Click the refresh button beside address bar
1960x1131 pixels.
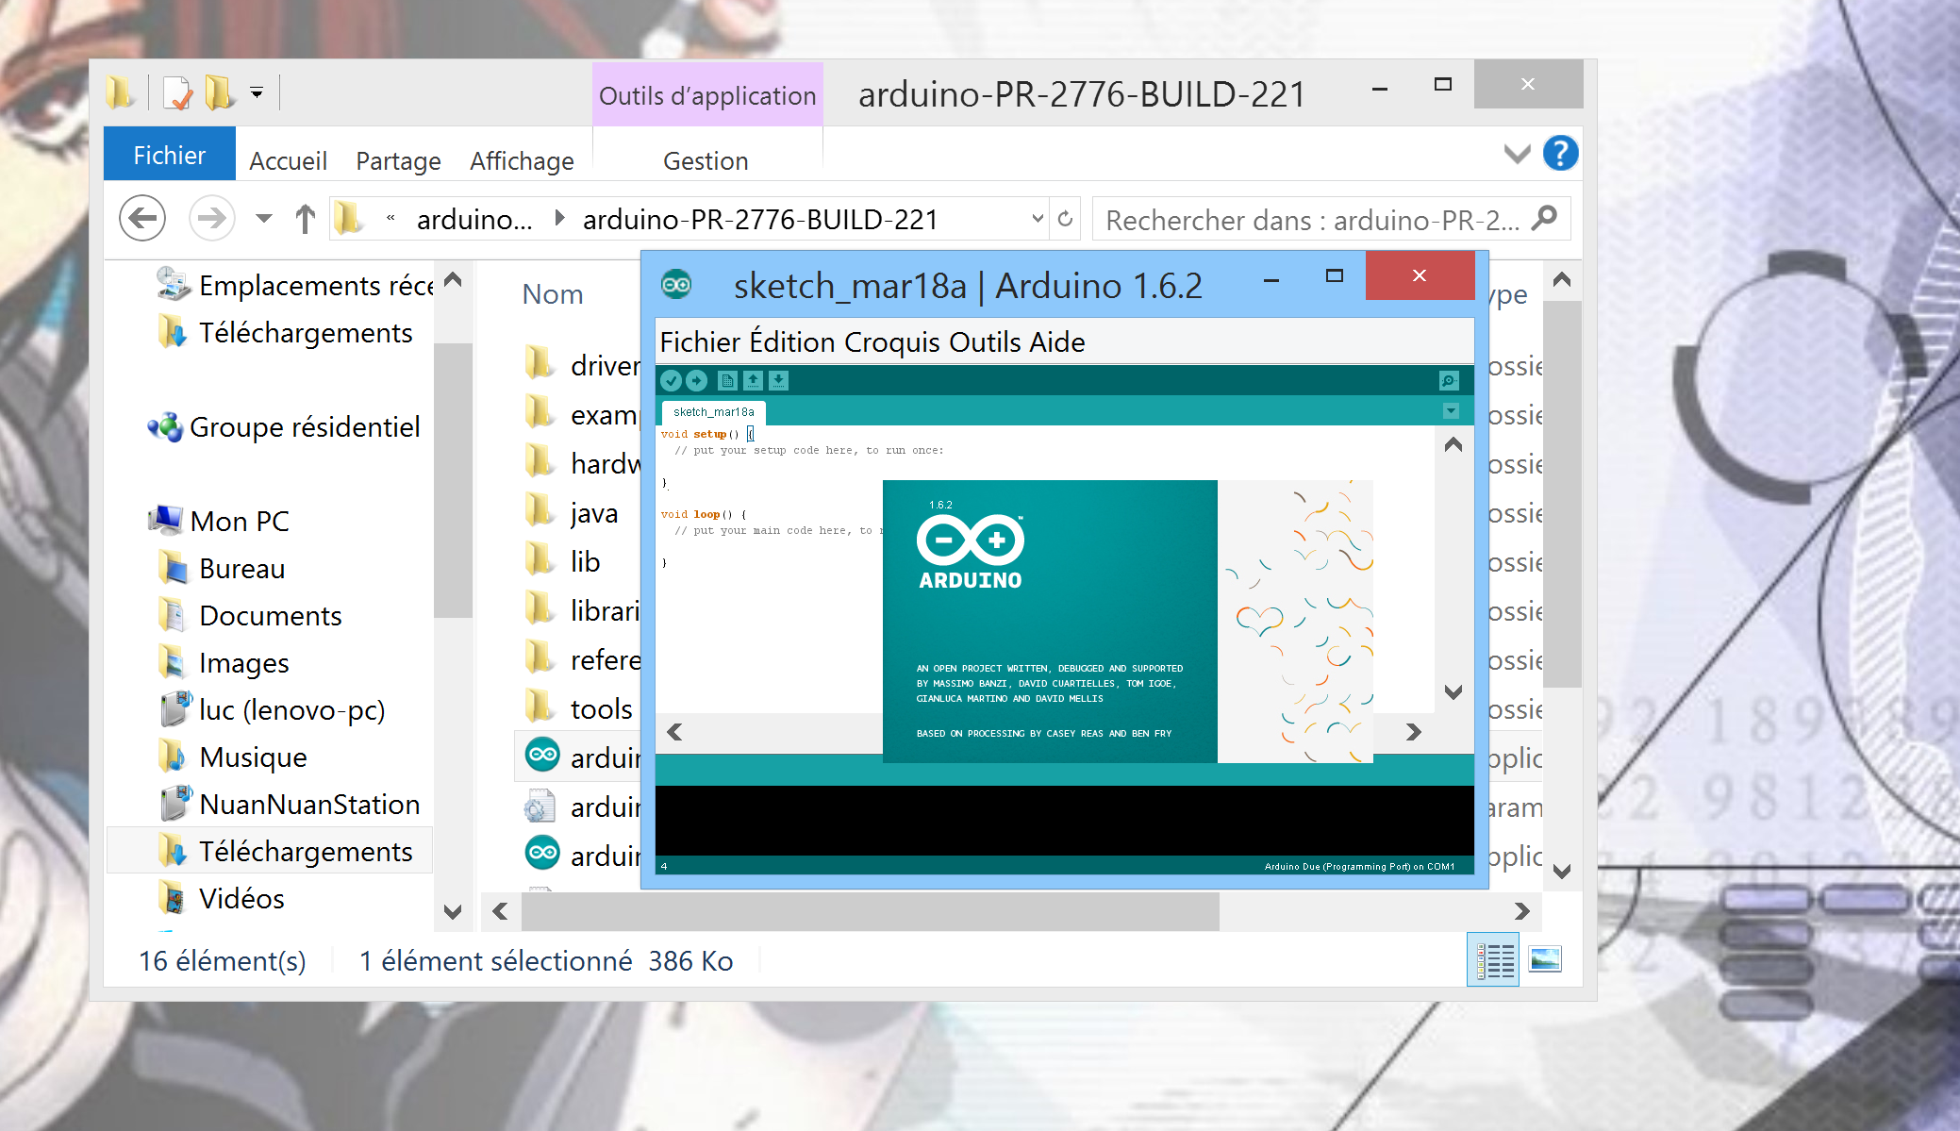[x=1065, y=219]
